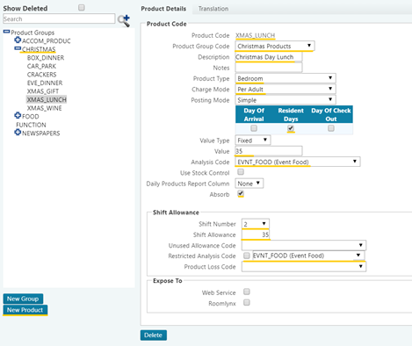Click the Delete button

(x=154, y=335)
